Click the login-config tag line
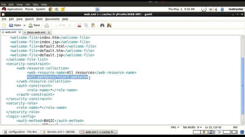Image resolution: width=245 pixels, height=137 pixels. point(21,116)
